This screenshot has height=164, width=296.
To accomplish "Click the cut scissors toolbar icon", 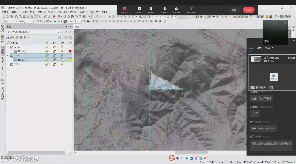I will tap(49, 16).
